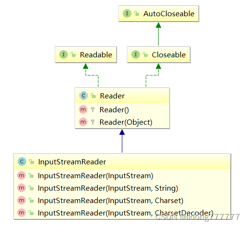Click the interface icon beside Closeable
Screen dimensions: 247x226
[136, 54]
